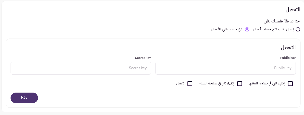Image resolution: width=304 pixels, height=115 pixels.
Task: Tick the 'إظهار تابي في صفحة السلة' checkbox
Action: pos(240,84)
